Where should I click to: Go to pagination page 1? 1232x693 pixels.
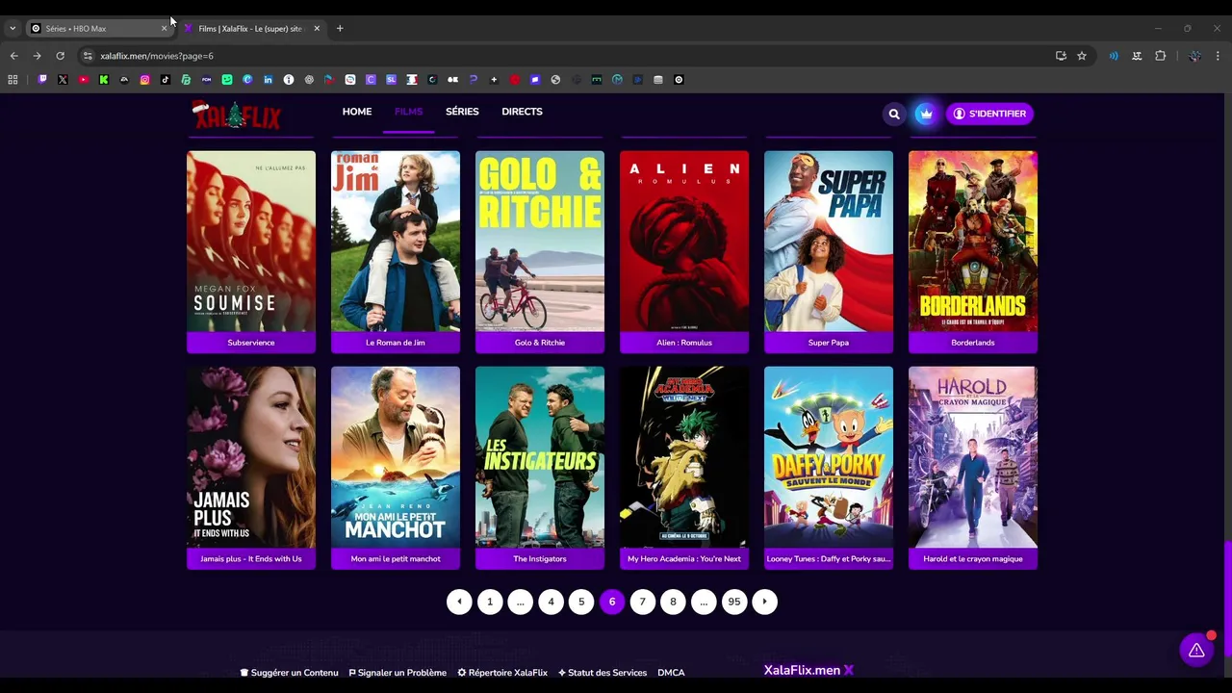[x=490, y=602]
